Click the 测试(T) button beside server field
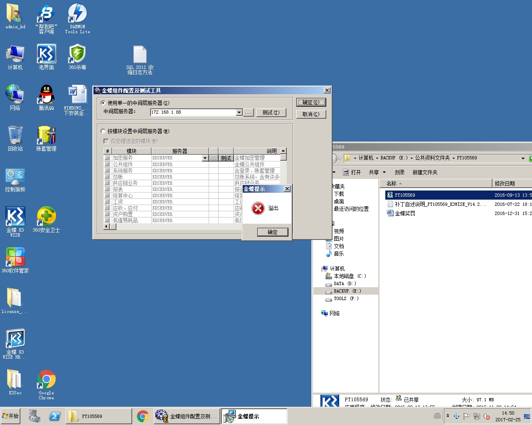The image size is (532, 425). coord(271,112)
